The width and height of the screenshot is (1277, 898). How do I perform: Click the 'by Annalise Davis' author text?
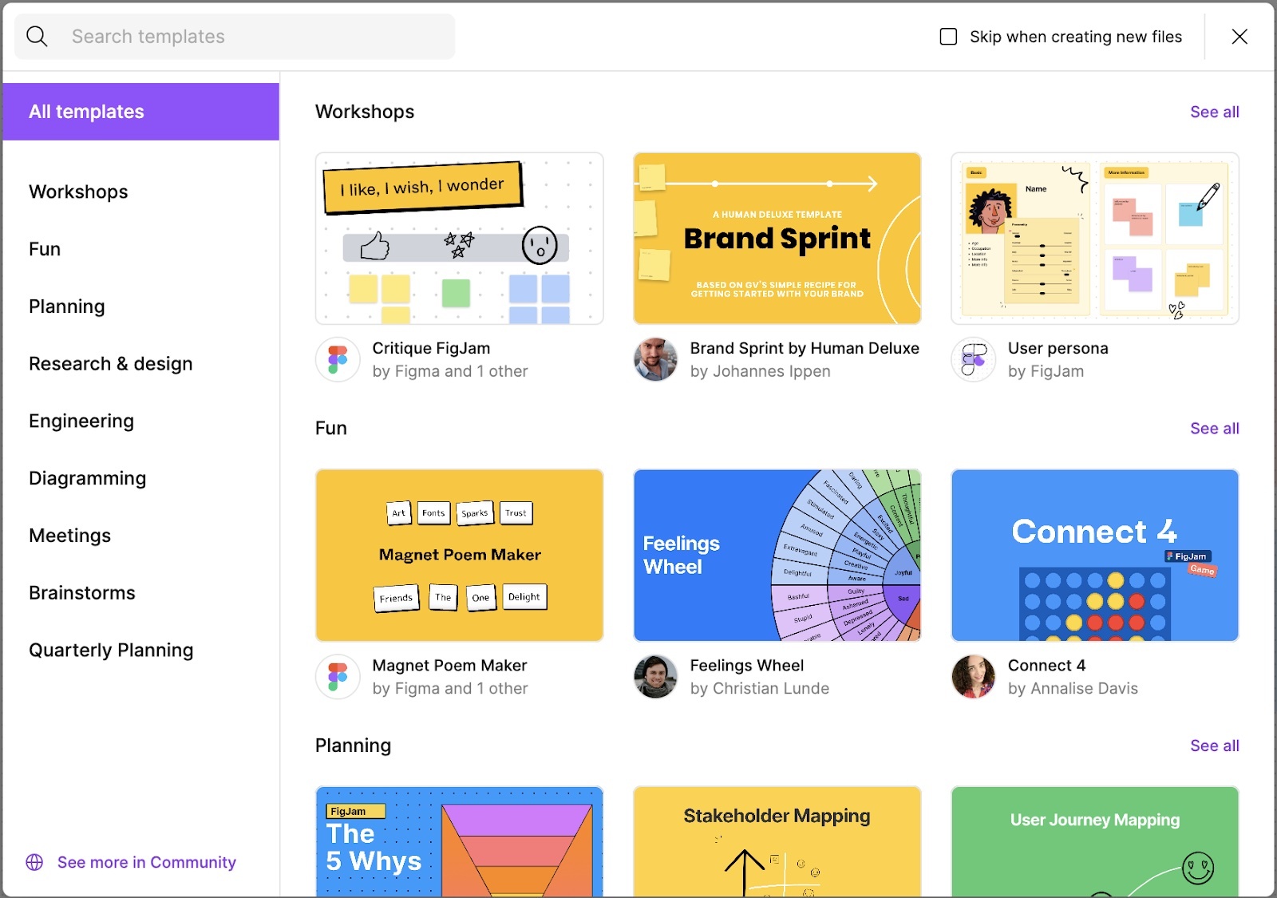(x=1073, y=688)
